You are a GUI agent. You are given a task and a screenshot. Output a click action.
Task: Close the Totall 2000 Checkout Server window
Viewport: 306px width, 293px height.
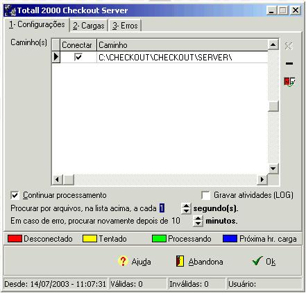[296, 10]
